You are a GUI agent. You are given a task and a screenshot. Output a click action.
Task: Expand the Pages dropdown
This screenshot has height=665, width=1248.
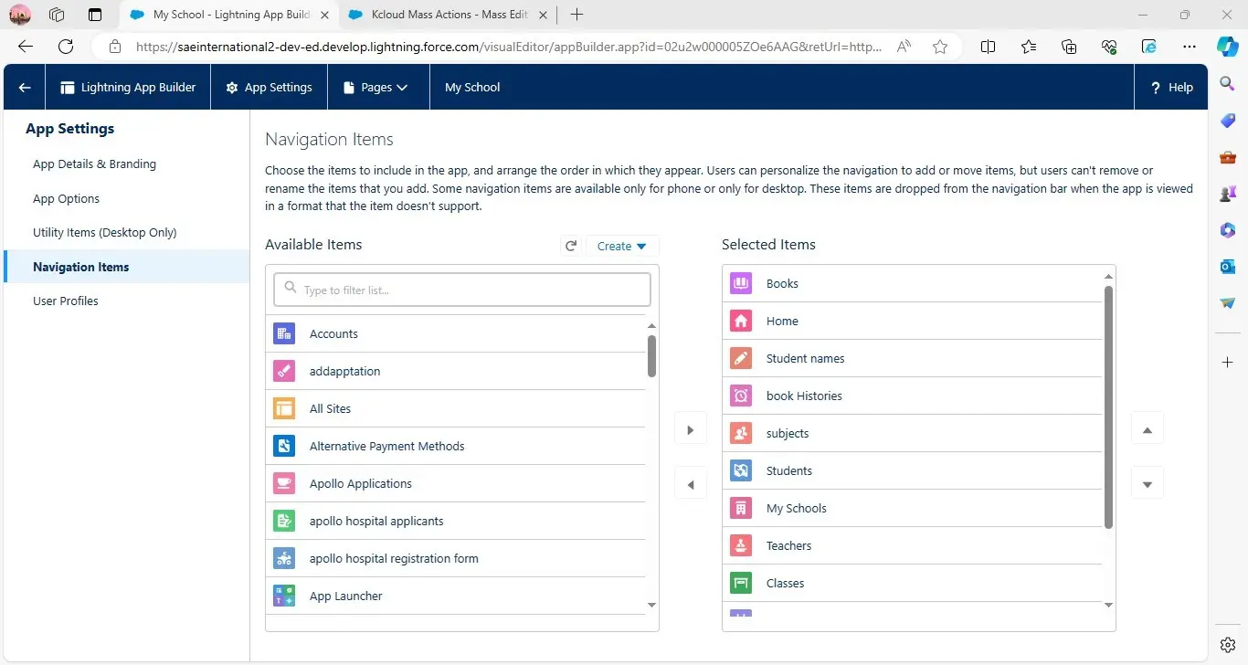375,88
